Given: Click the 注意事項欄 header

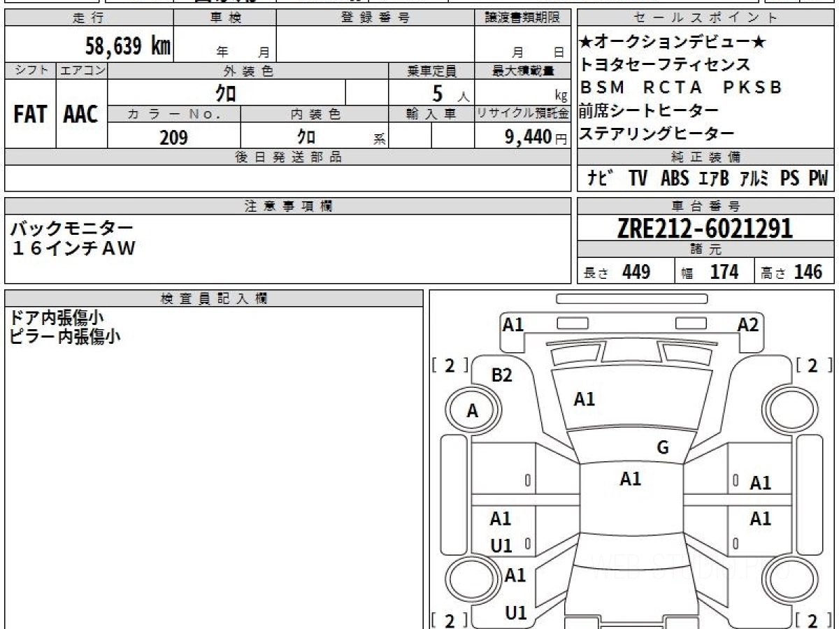Looking at the screenshot, I should click(x=288, y=205).
